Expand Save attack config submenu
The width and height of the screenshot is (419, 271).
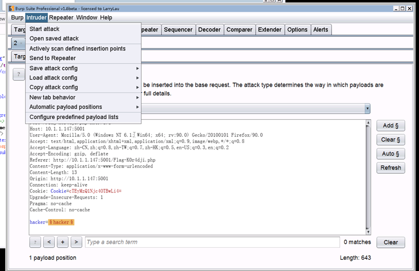[83, 68]
